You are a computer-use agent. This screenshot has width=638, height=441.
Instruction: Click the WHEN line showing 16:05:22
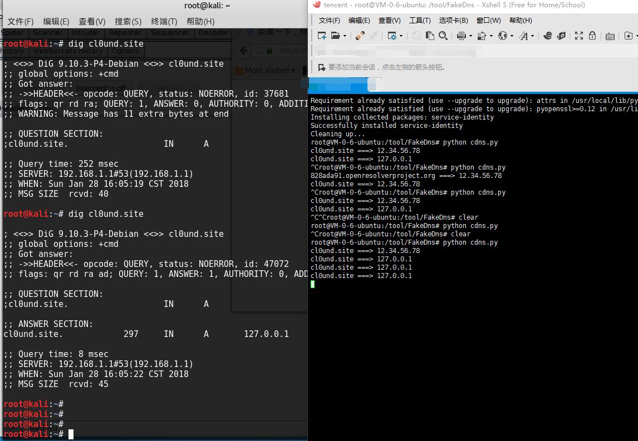pos(96,374)
